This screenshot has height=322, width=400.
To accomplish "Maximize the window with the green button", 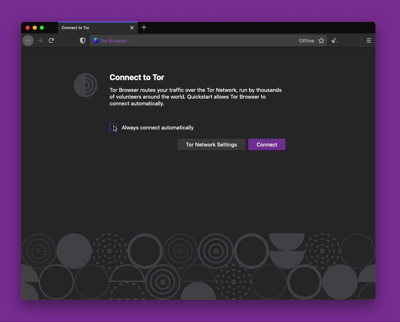I will [42, 28].
